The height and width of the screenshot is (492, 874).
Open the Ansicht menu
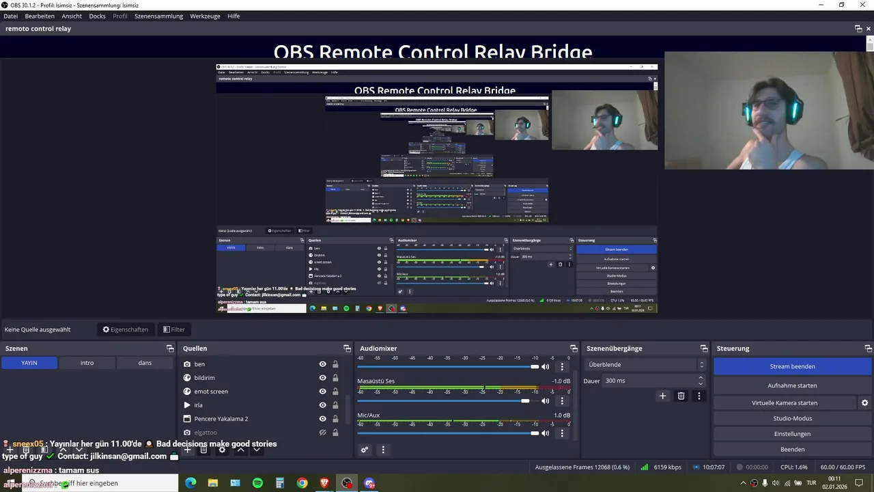pyautogui.click(x=72, y=16)
